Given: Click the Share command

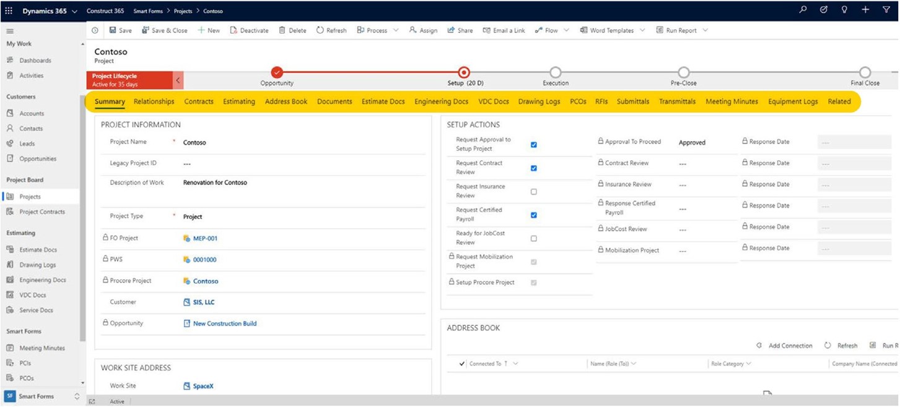Looking at the screenshot, I should pyautogui.click(x=460, y=30).
